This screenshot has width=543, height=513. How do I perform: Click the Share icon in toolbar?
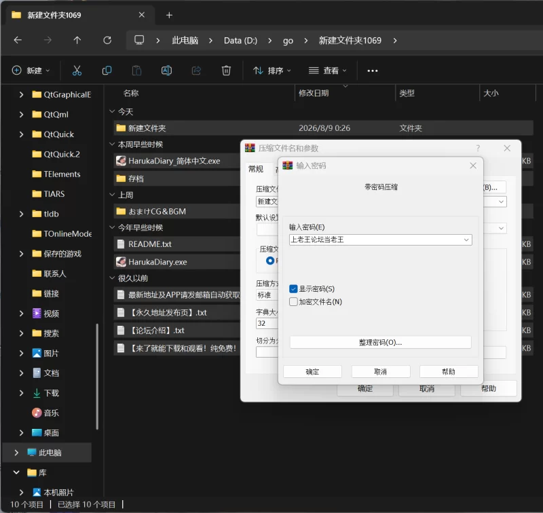196,71
